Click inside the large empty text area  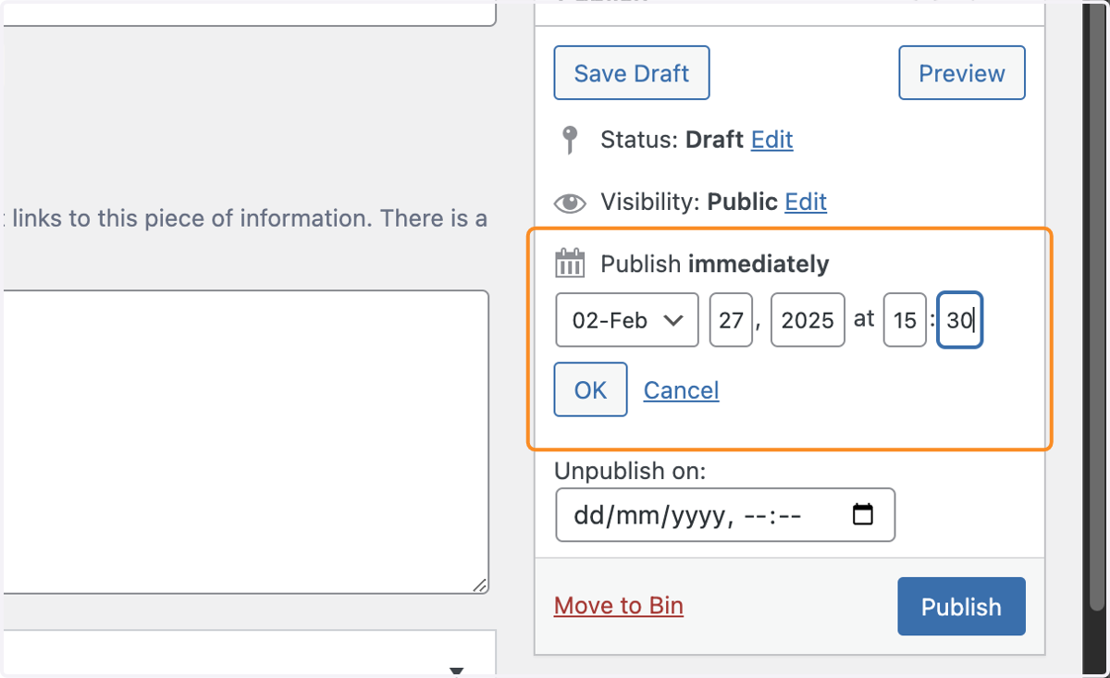pos(245,442)
